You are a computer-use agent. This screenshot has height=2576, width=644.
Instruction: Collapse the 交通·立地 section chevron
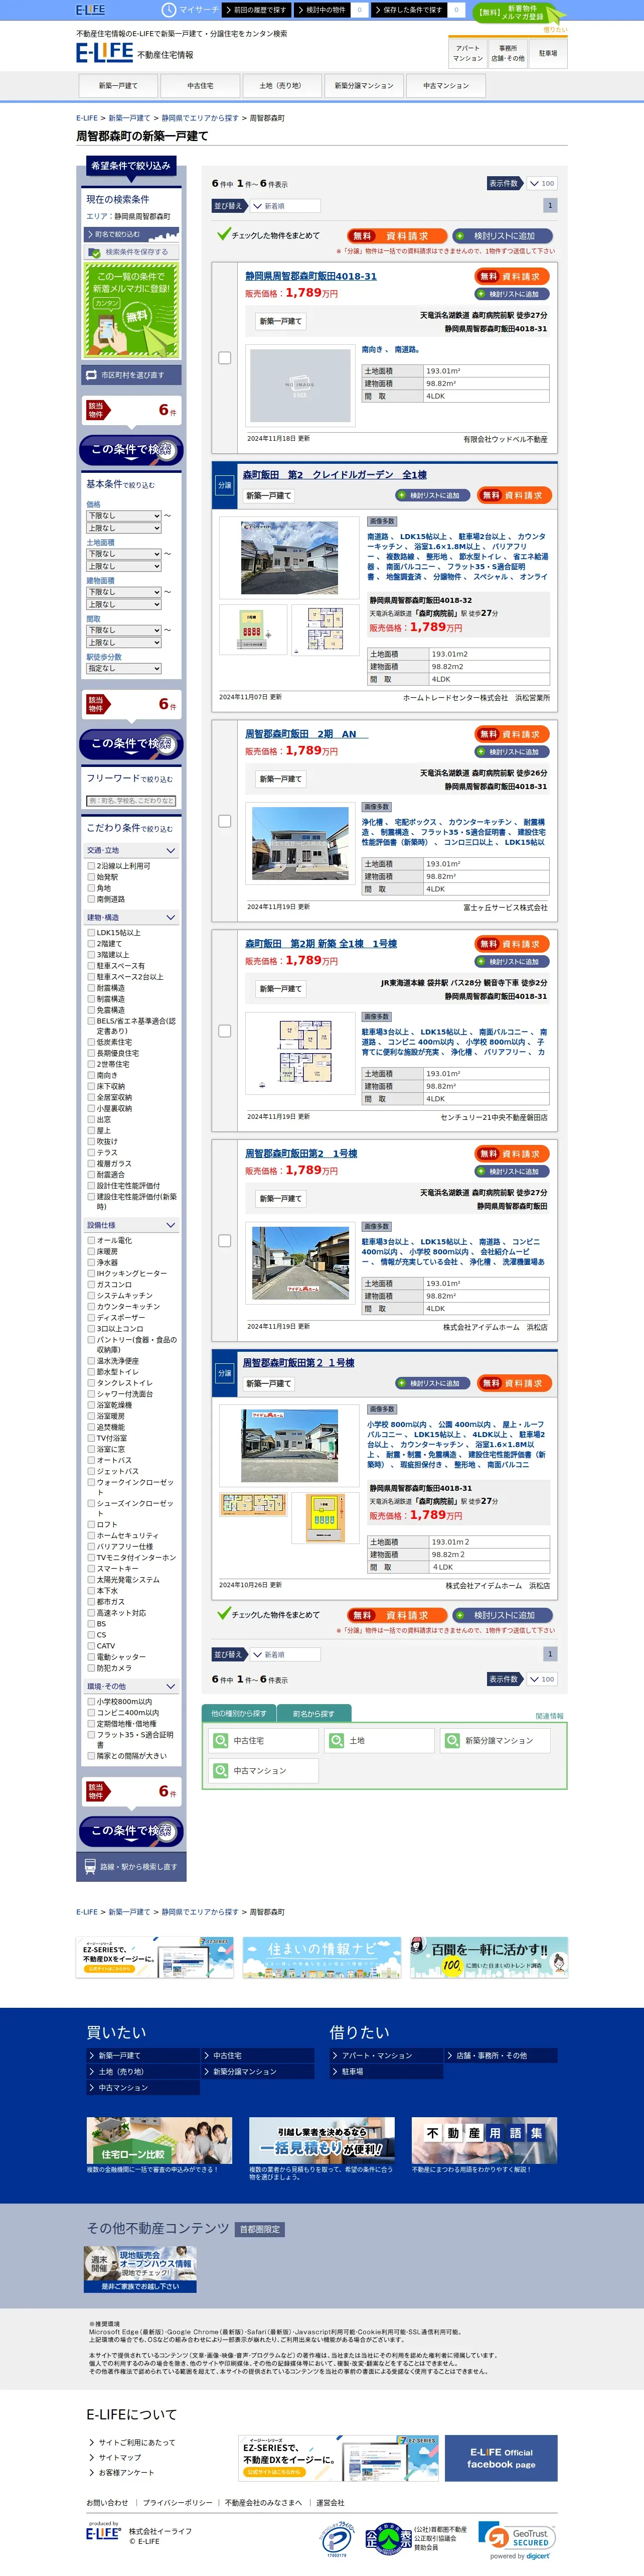click(x=171, y=851)
